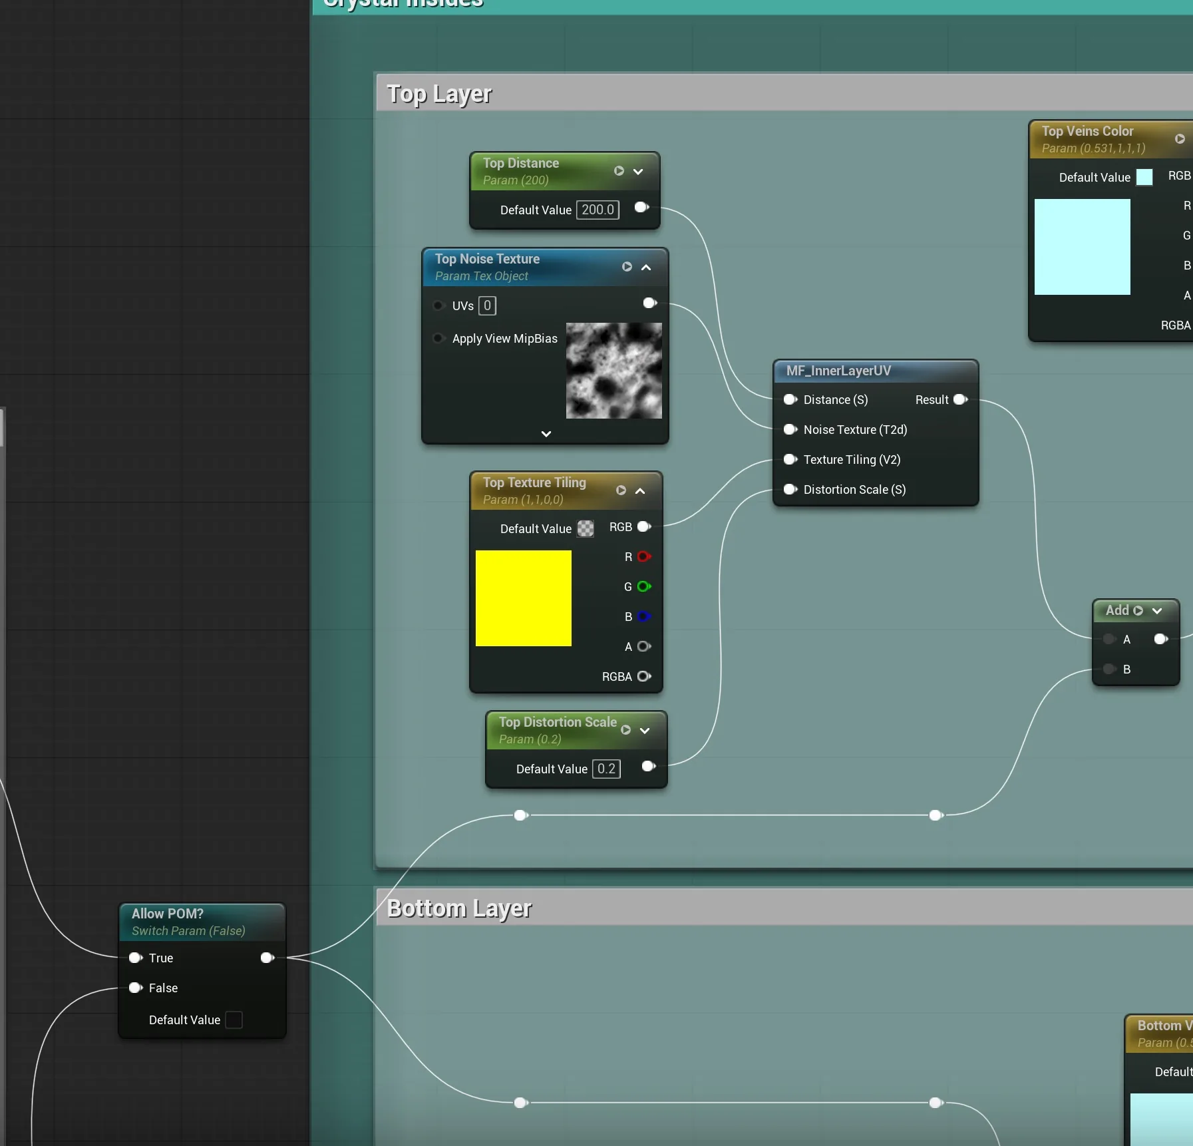
Task: Click the red R output pin on Top Texture Tiling
Action: 644,556
